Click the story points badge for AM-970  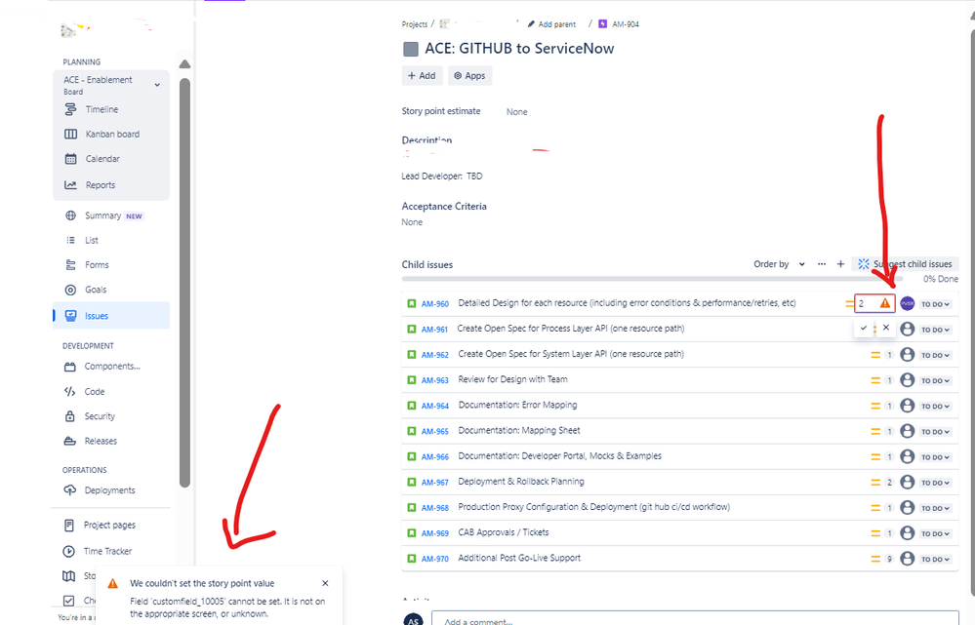point(889,559)
